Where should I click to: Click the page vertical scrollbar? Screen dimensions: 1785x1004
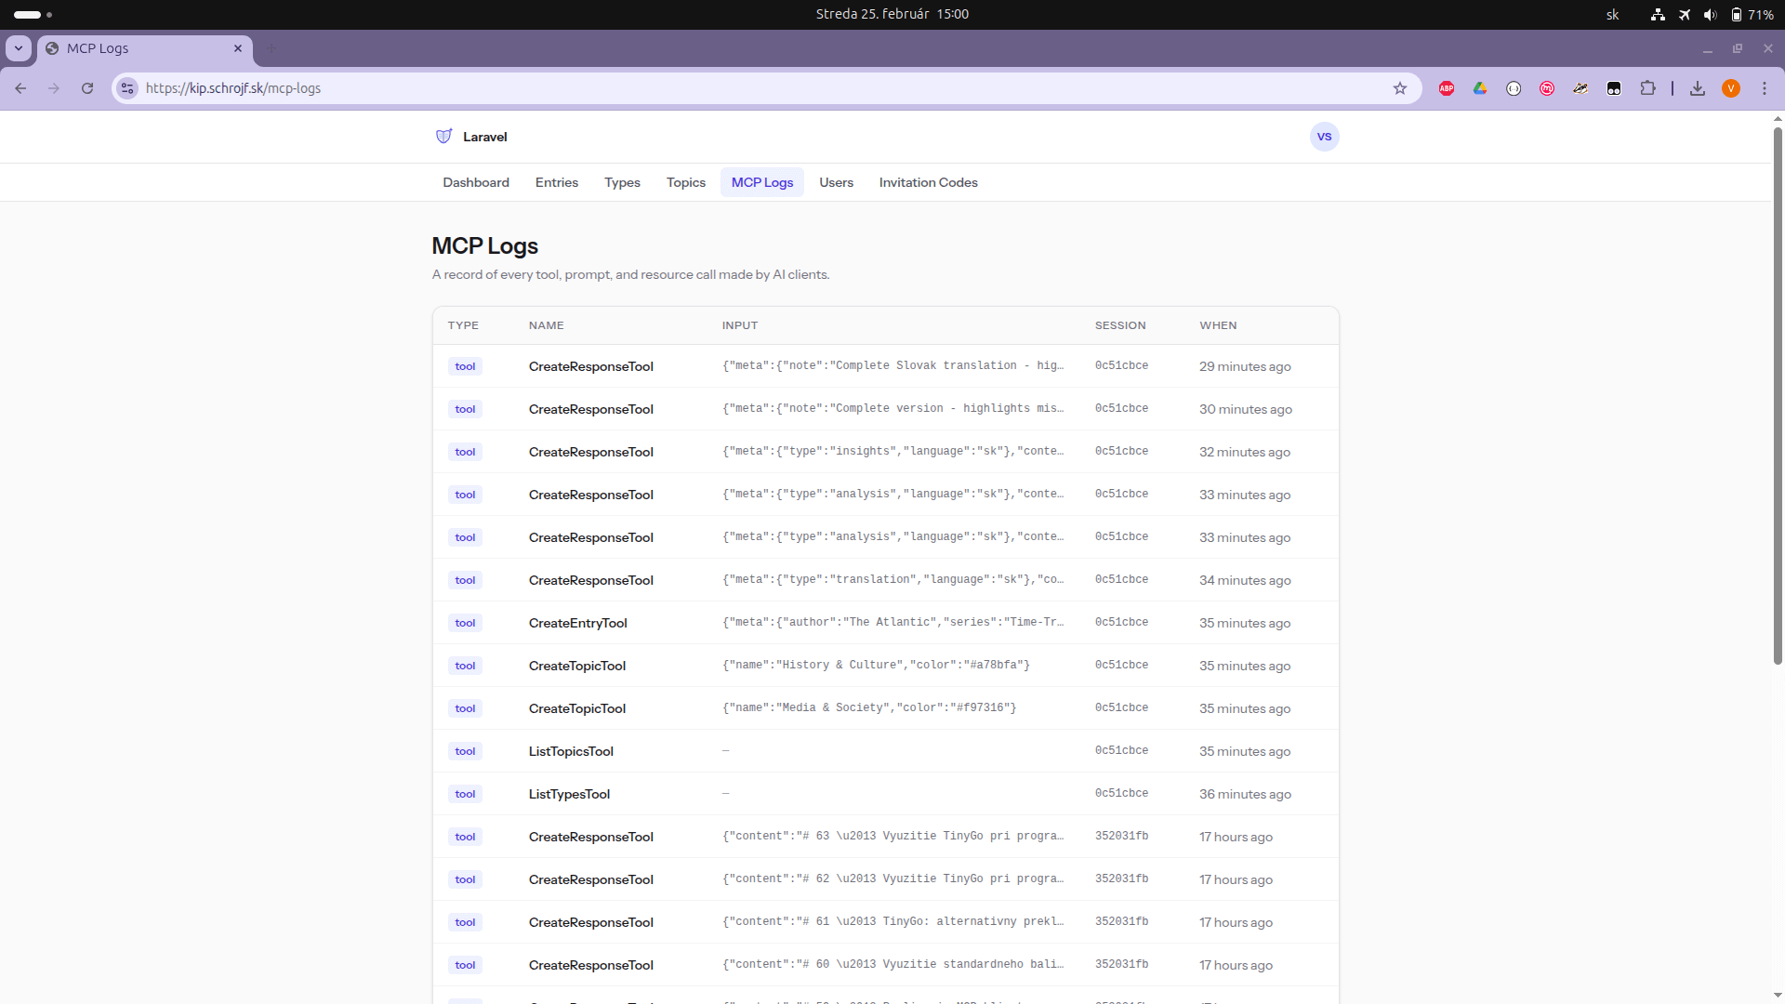pos(1778,395)
